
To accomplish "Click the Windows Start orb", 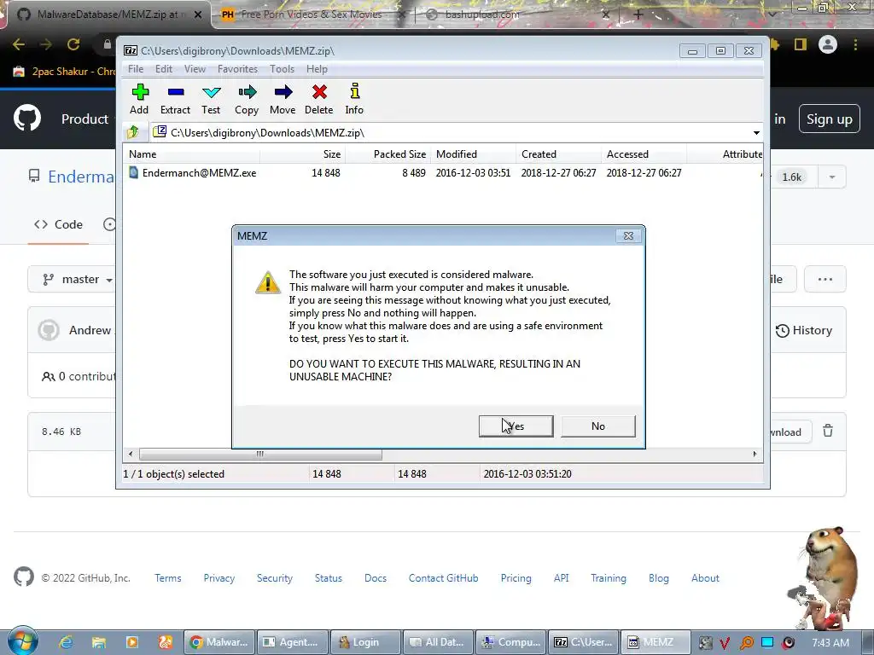I will [x=22, y=641].
